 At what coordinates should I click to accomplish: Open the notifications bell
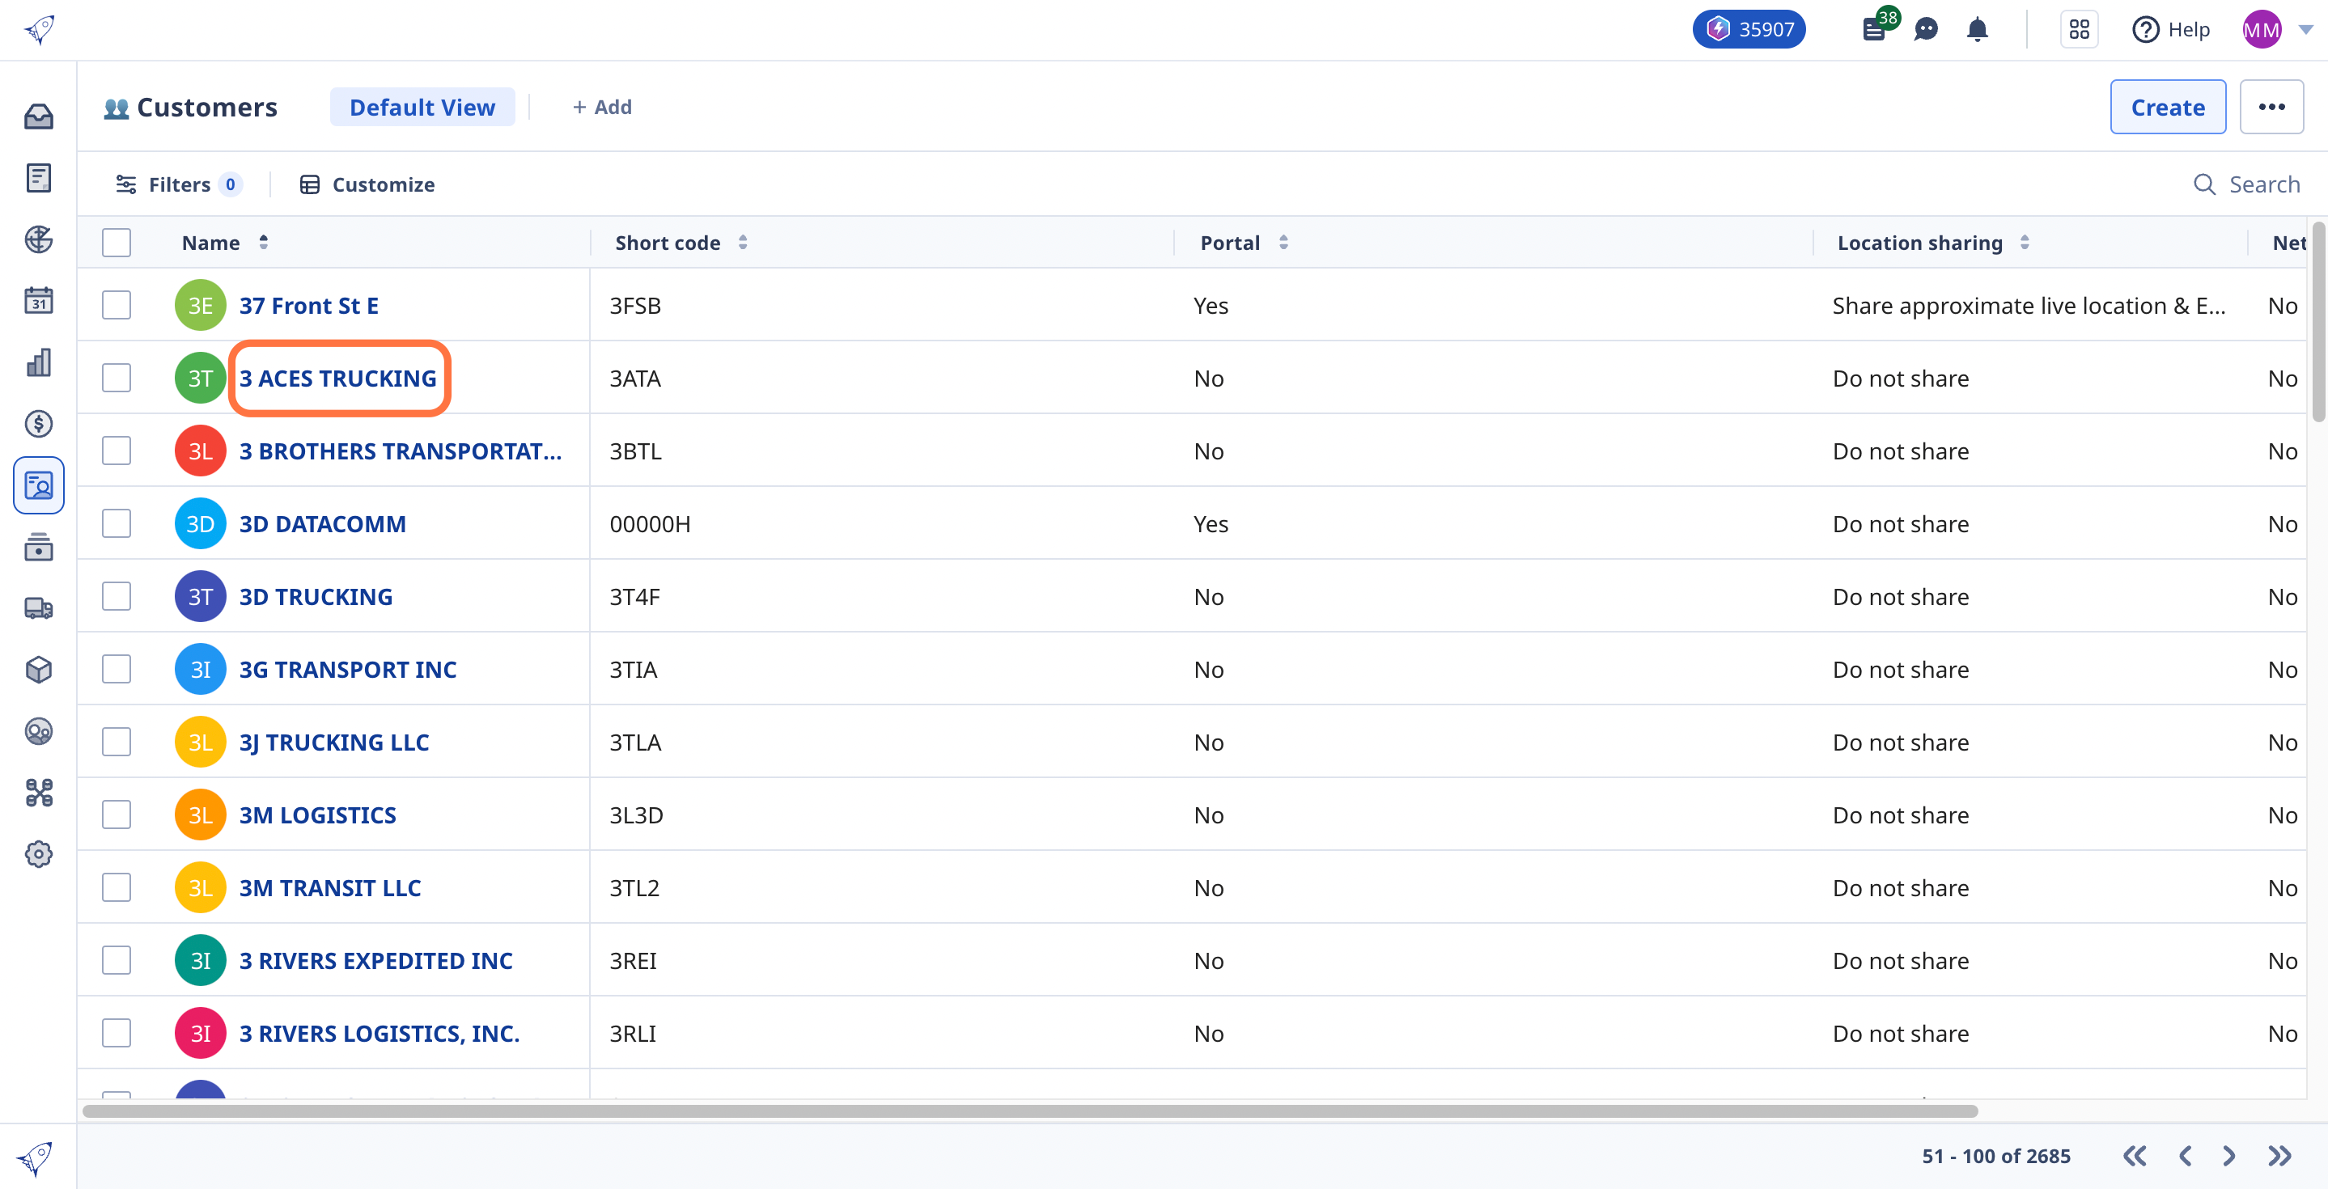coord(1978,30)
